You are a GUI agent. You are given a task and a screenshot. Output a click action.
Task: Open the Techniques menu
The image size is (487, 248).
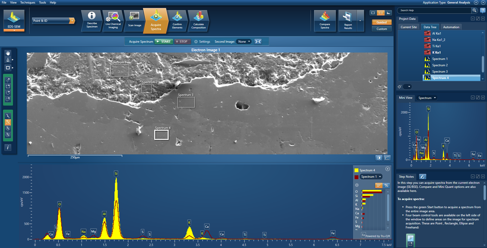28,3
